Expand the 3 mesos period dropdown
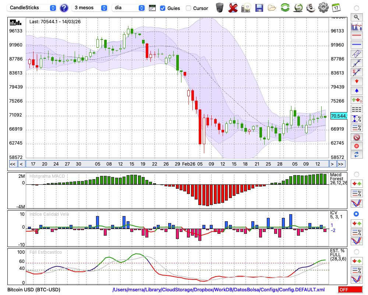The width and height of the screenshot is (368, 295). click(90, 8)
